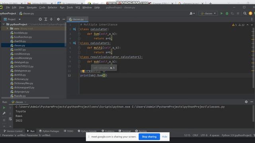
Task: Select DATATYPES12.py in project tree
Action: tap(24, 66)
